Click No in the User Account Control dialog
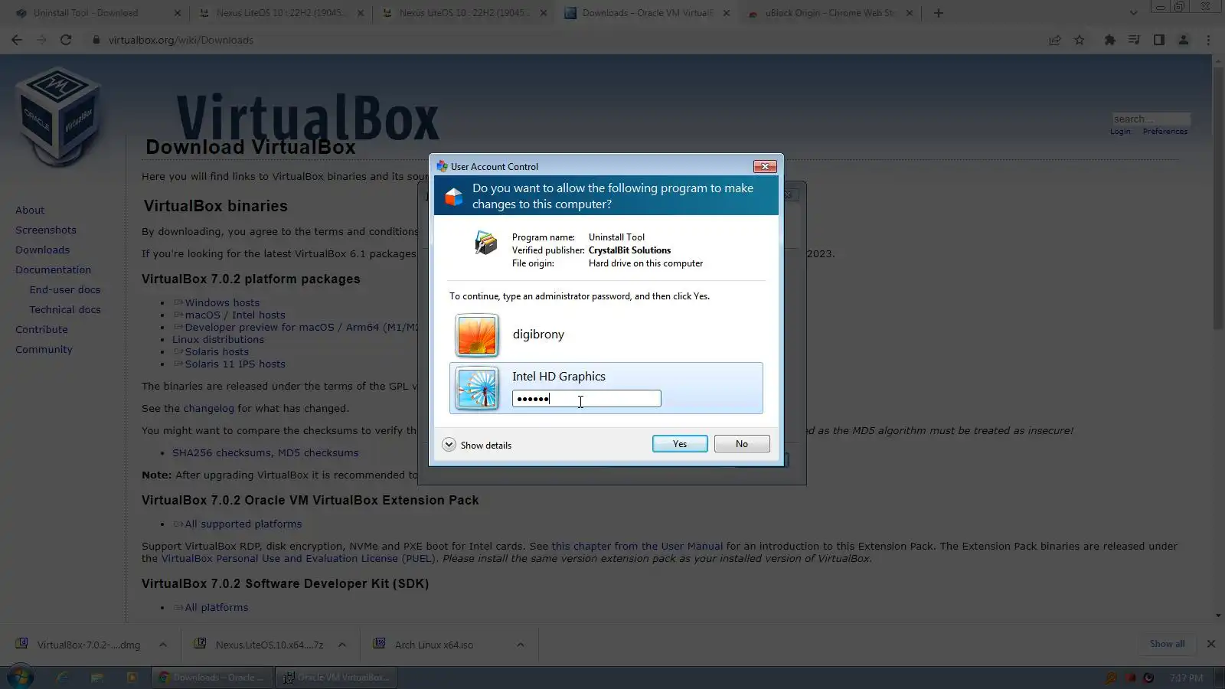 pos(742,444)
